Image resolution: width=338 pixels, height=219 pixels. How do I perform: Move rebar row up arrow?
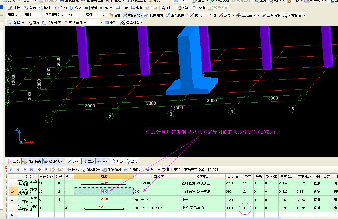tap(39, 170)
